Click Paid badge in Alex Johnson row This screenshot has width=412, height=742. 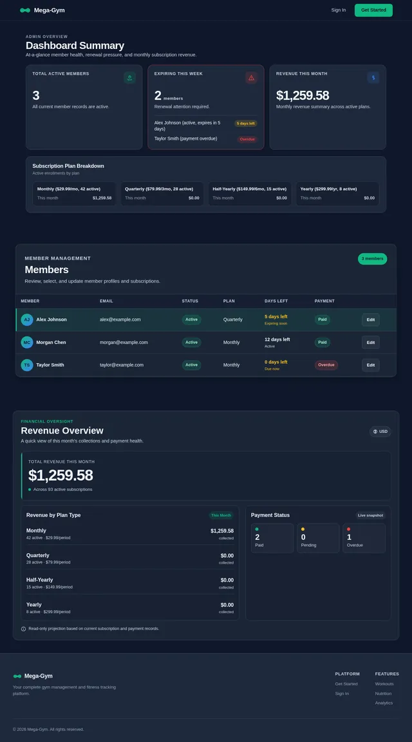[323, 319]
